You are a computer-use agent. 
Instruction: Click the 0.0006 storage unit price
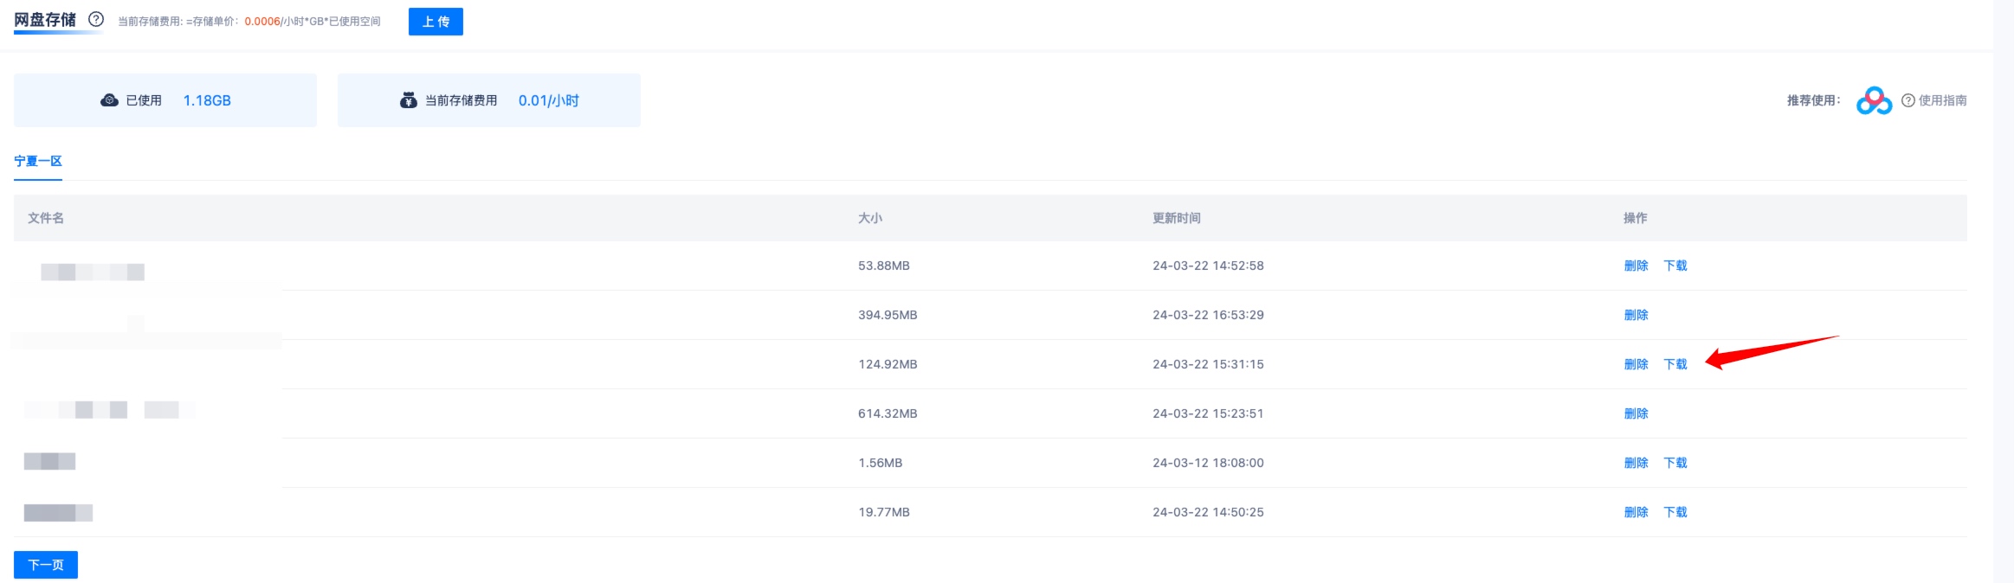coord(262,22)
